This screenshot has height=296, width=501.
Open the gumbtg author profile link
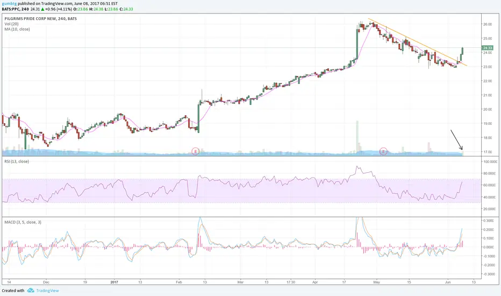click(x=9, y=4)
